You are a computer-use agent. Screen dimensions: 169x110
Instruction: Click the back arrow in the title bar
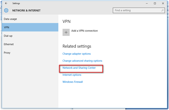(x=6, y=3)
